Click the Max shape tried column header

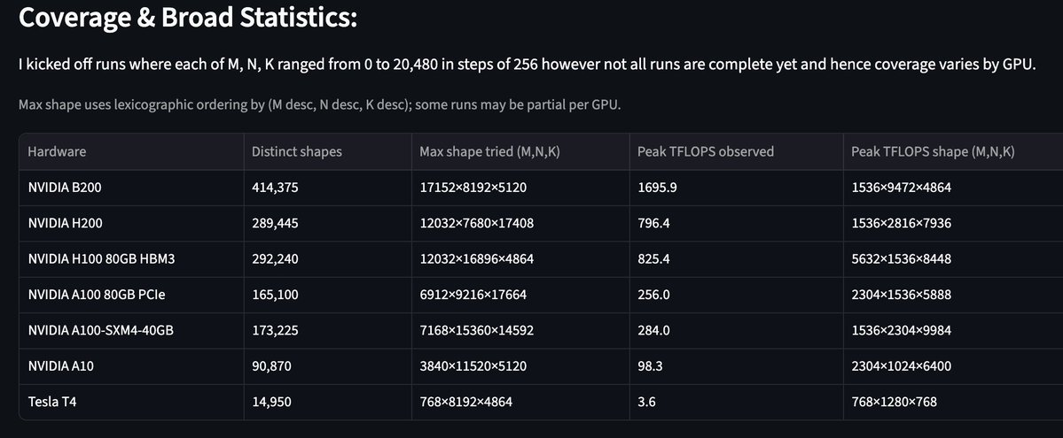coord(489,151)
